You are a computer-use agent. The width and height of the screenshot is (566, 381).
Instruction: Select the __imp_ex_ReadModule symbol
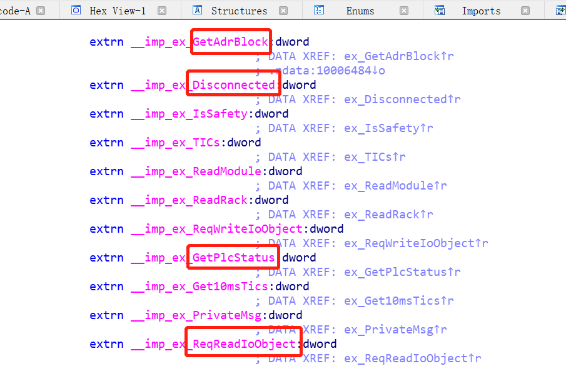[196, 171]
